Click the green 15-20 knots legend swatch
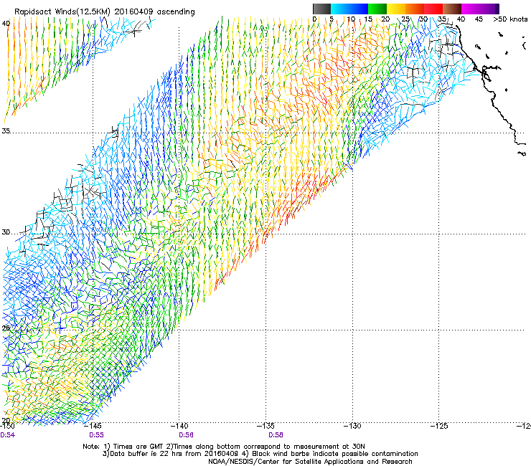This screenshot has height=466, width=531. [x=377, y=9]
